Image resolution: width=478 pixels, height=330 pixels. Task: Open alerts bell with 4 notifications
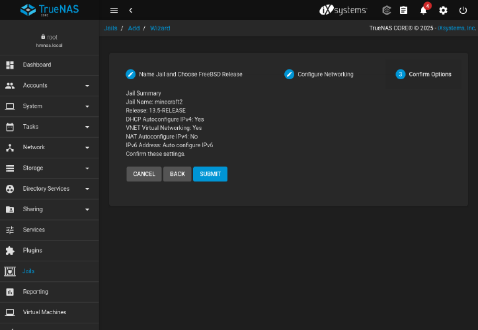pos(423,11)
